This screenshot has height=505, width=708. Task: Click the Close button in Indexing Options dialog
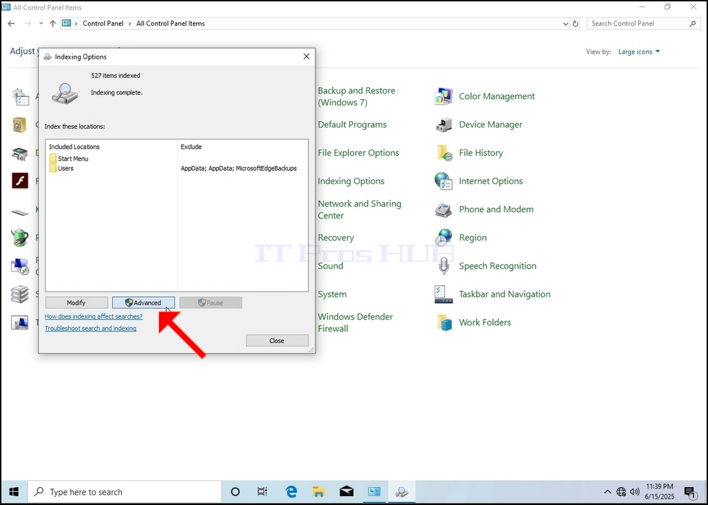[x=277, y=340]
